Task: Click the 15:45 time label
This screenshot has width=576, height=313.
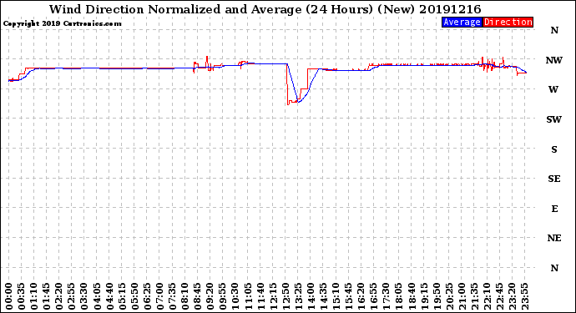Action: [x=349, y=296]
